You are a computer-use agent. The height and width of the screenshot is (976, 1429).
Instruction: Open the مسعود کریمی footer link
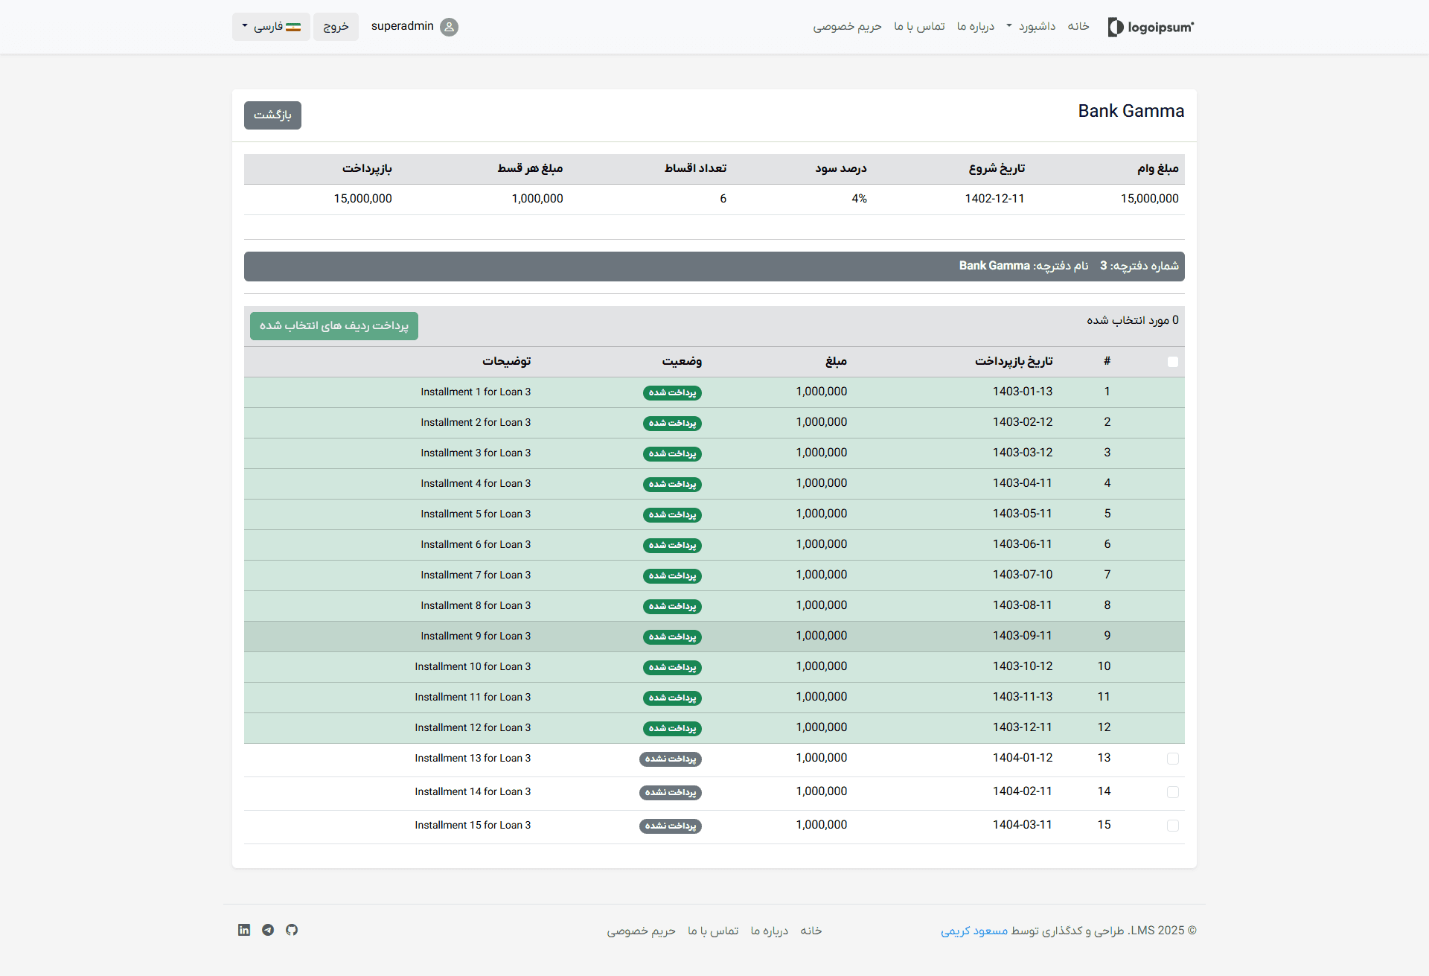coord(974,931)
